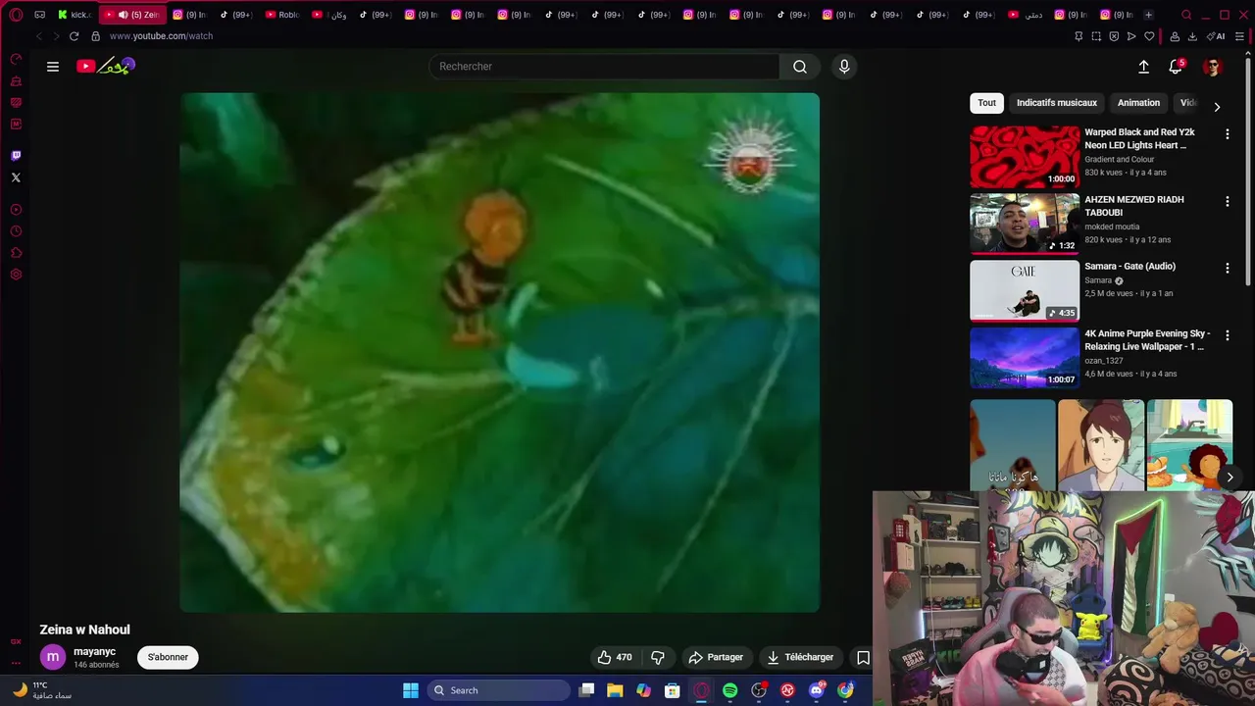Open the ozan_1327 channel link
1255x706 pixels.
point(1104,361)
